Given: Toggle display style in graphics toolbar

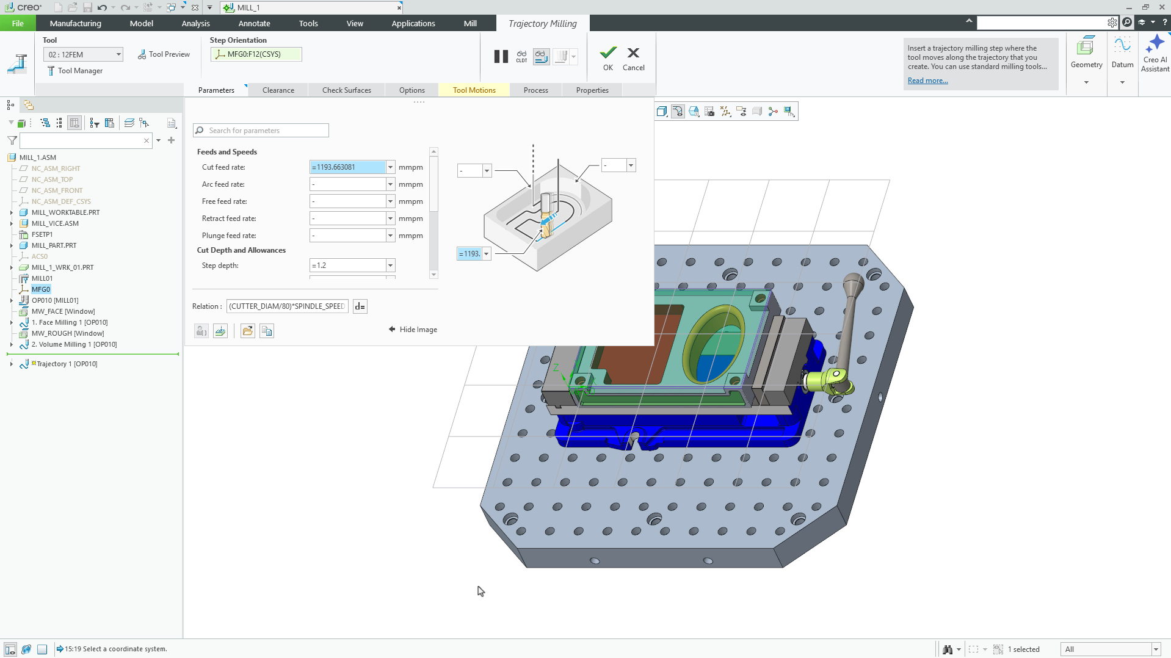Looking at the screenshot, I should click(x=662, y=111).
